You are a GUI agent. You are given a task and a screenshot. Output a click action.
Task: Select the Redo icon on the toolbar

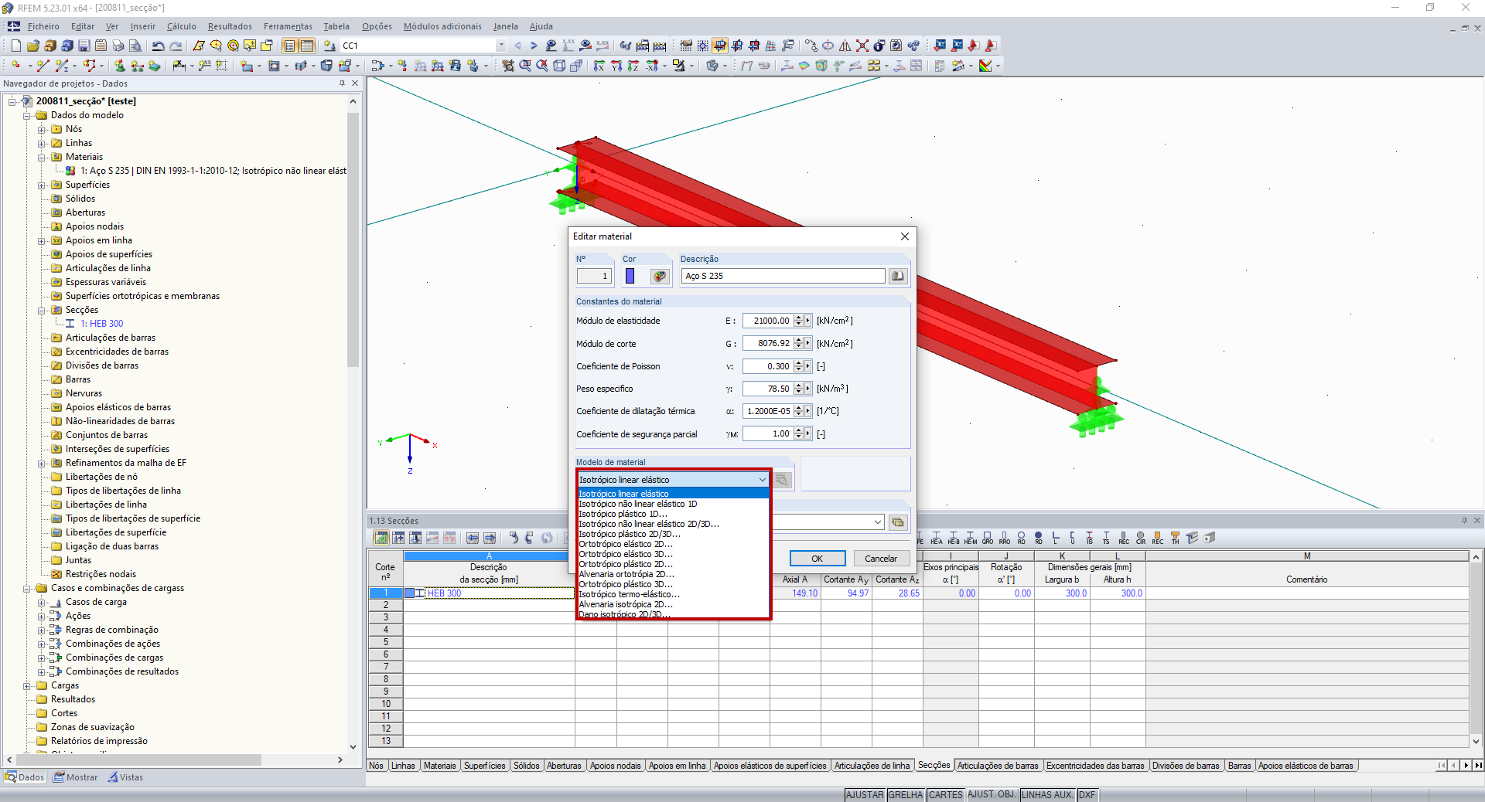(176, 46)
